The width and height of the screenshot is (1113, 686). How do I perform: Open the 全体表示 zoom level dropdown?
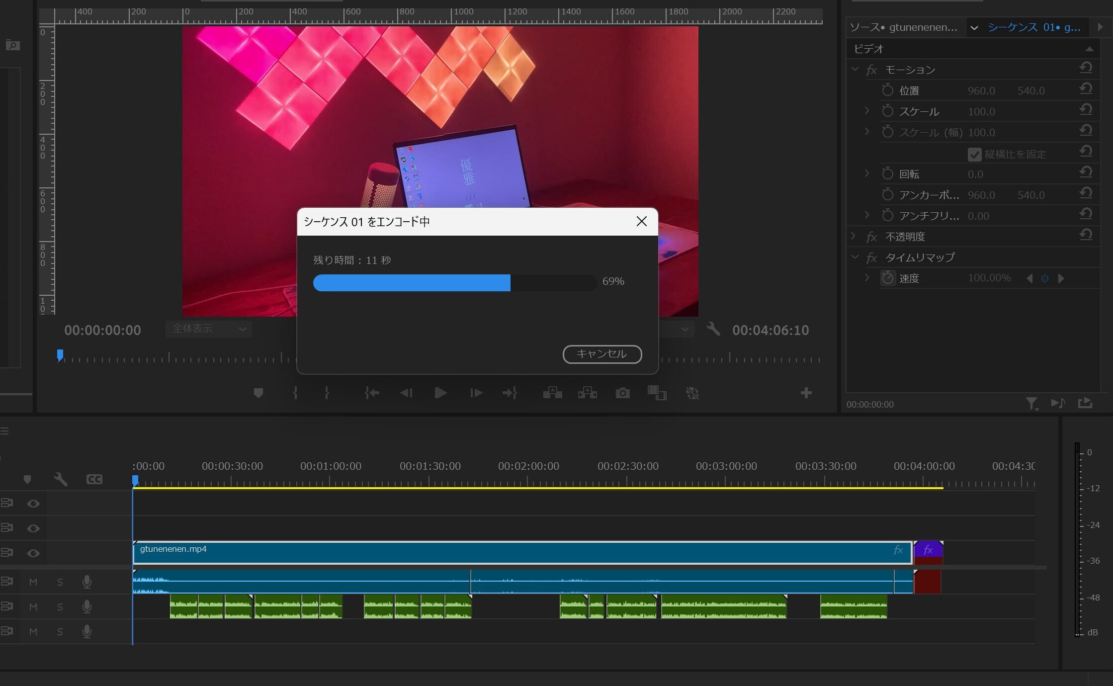pyautogui.click(x=209, y=329)
